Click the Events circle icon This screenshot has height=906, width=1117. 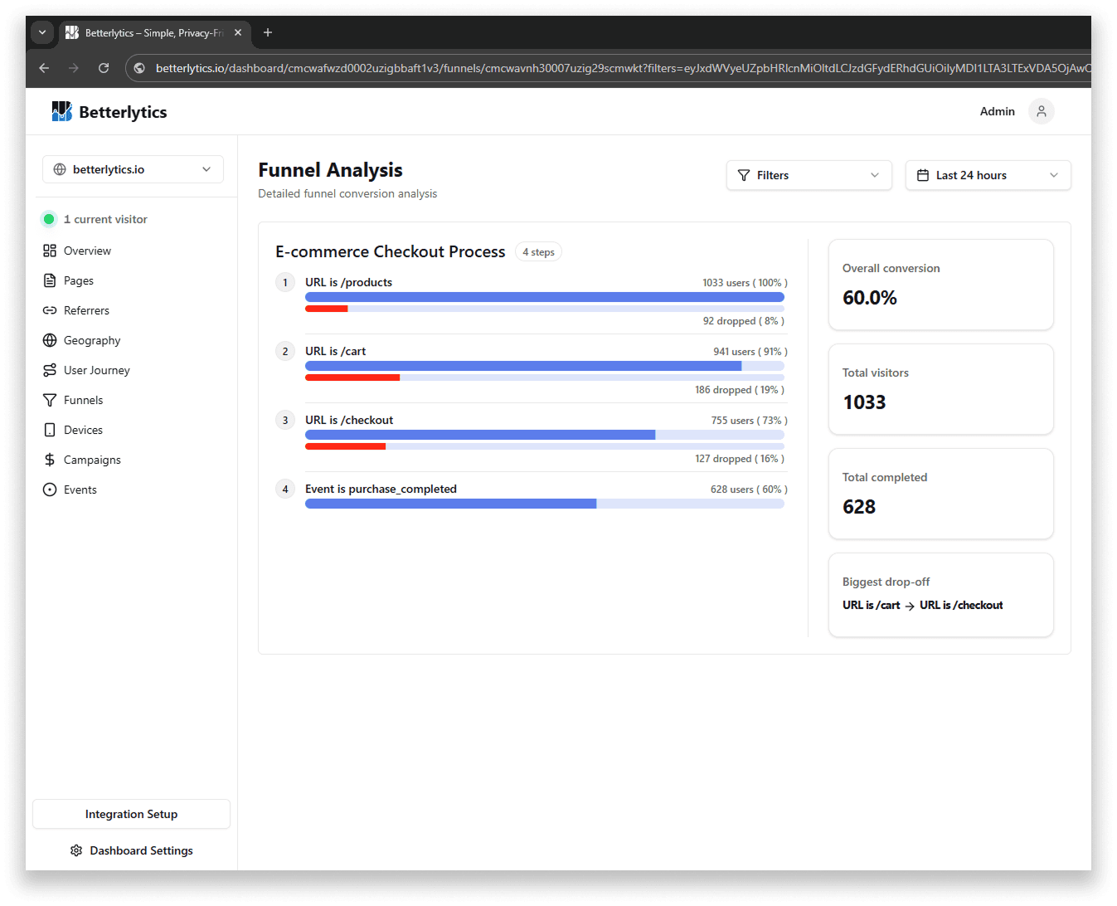pos(50,490)
